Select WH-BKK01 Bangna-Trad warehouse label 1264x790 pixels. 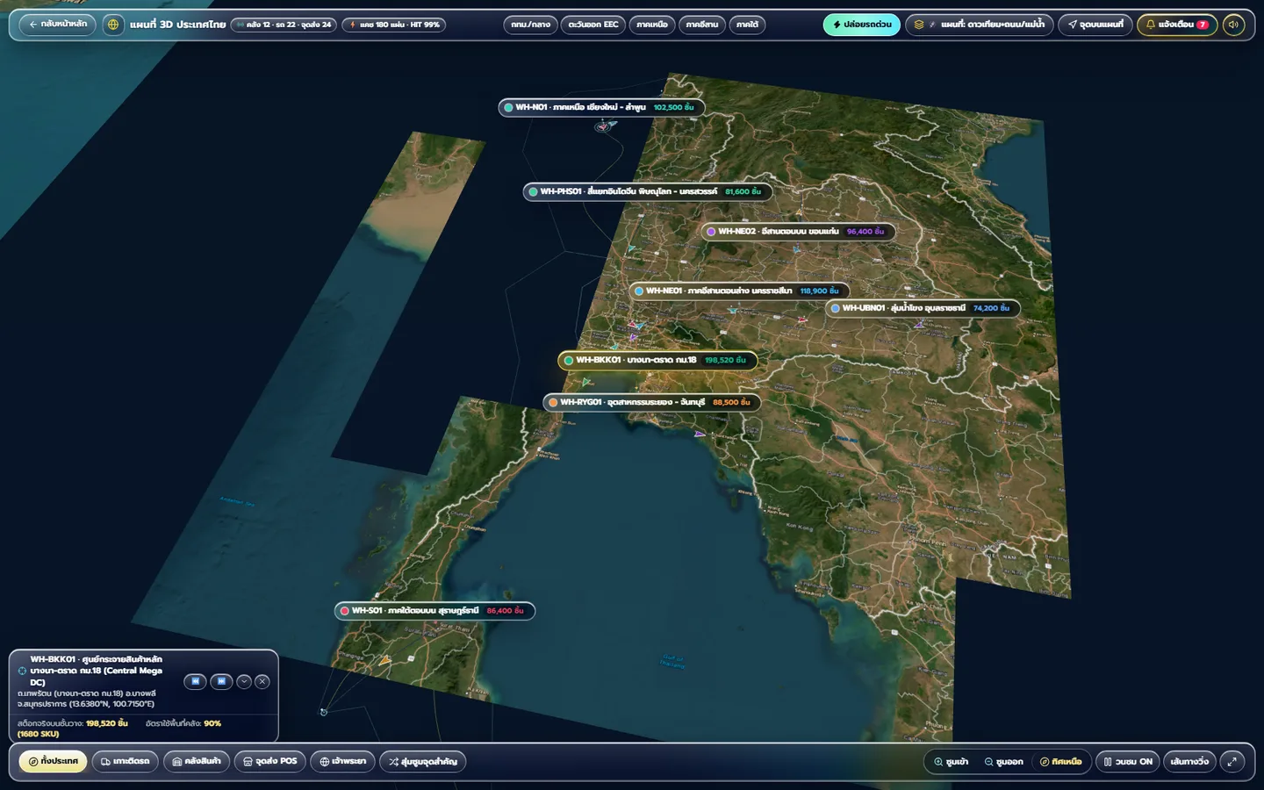click(657, 360)
